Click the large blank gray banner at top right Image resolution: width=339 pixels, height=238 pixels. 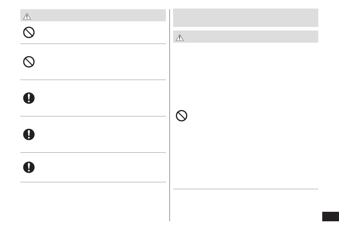pyautogui.click(x=245, y=18)
